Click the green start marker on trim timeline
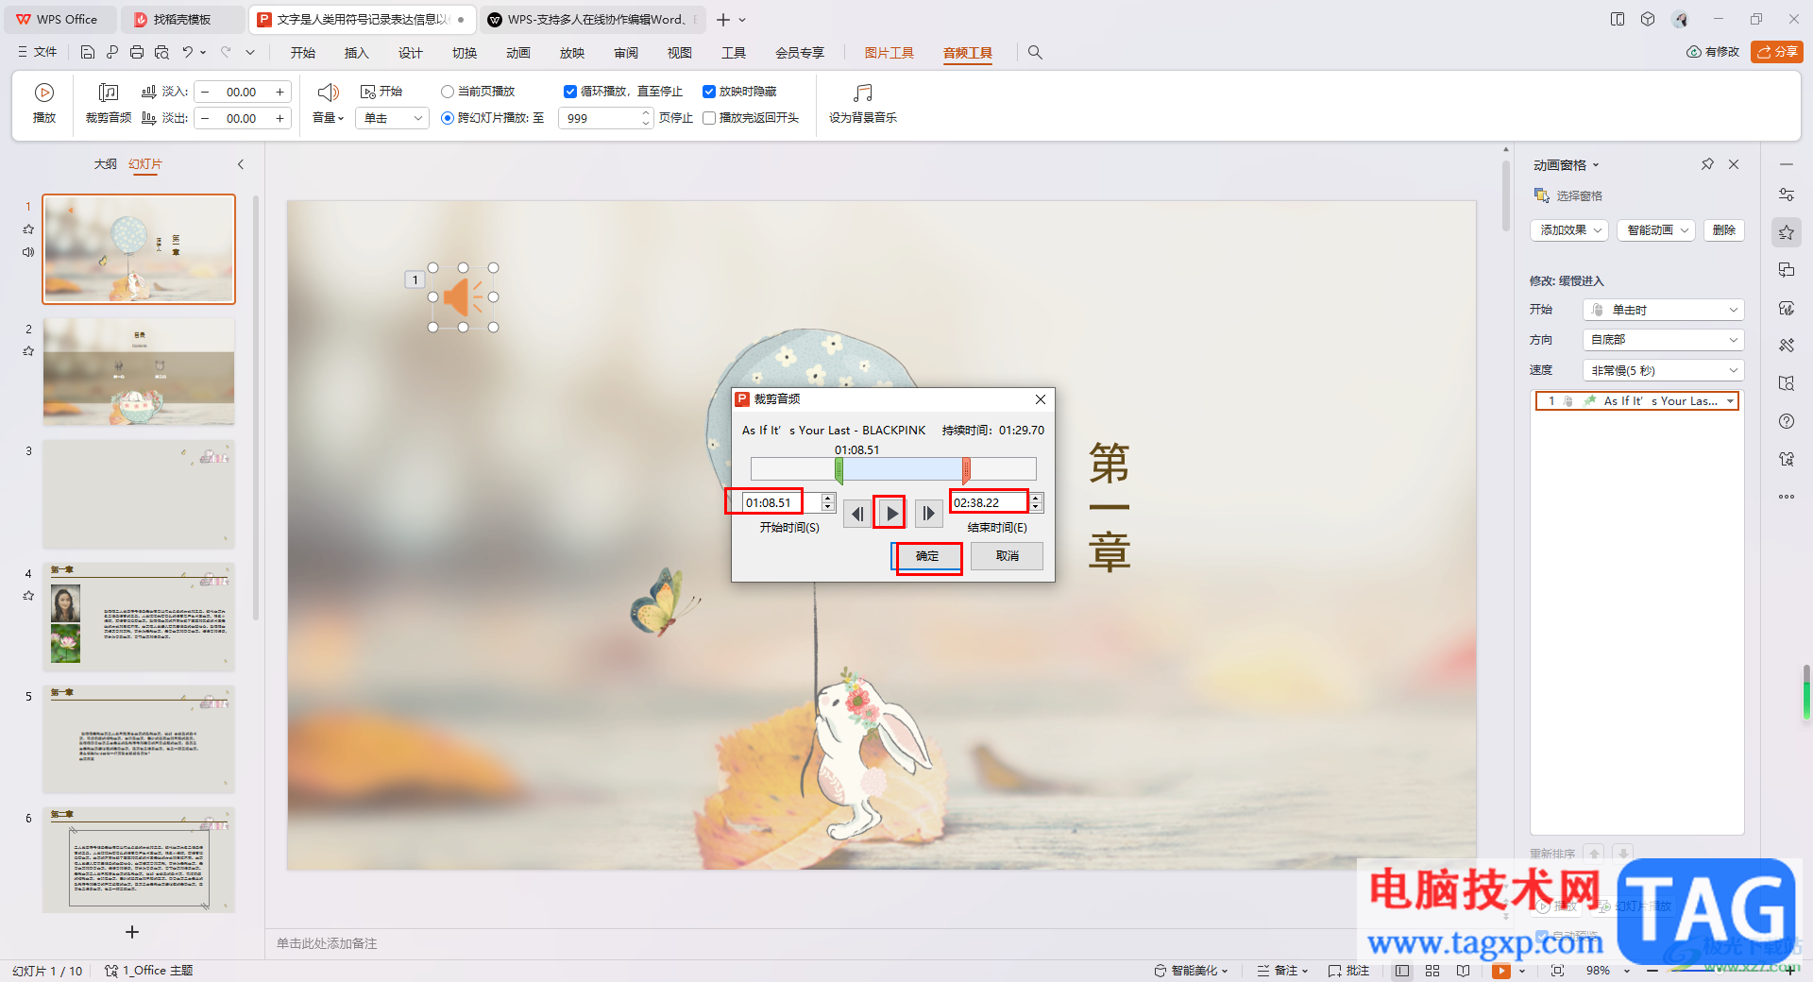 click(x=839, y=469)
